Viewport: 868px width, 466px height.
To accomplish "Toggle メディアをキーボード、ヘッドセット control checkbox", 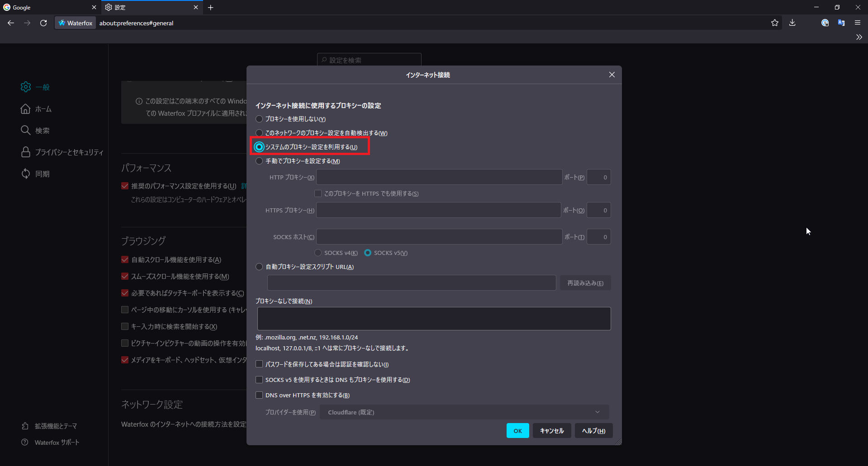I will (125, 360).
